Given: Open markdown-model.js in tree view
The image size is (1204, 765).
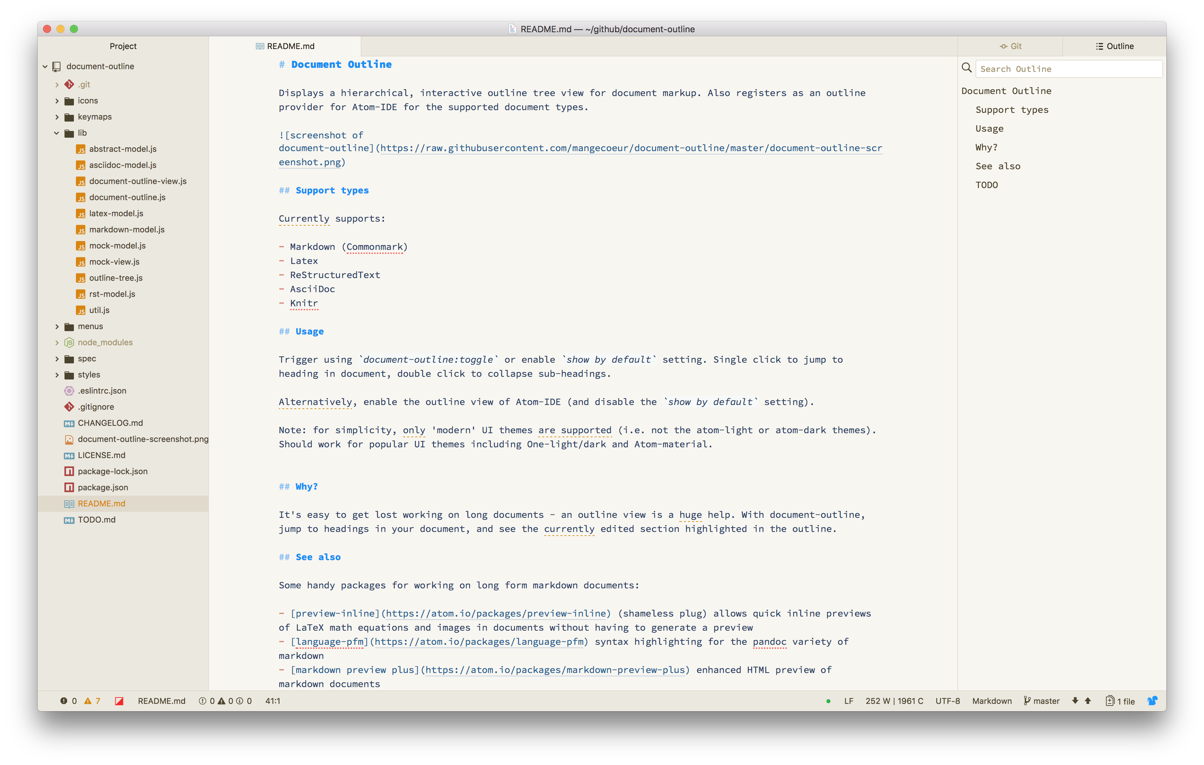Looking at the screenshot, I should [x=127, y=229].
